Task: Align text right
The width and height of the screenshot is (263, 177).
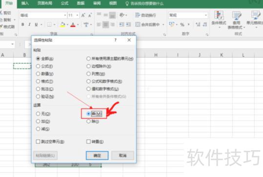Action: [112, 25]
